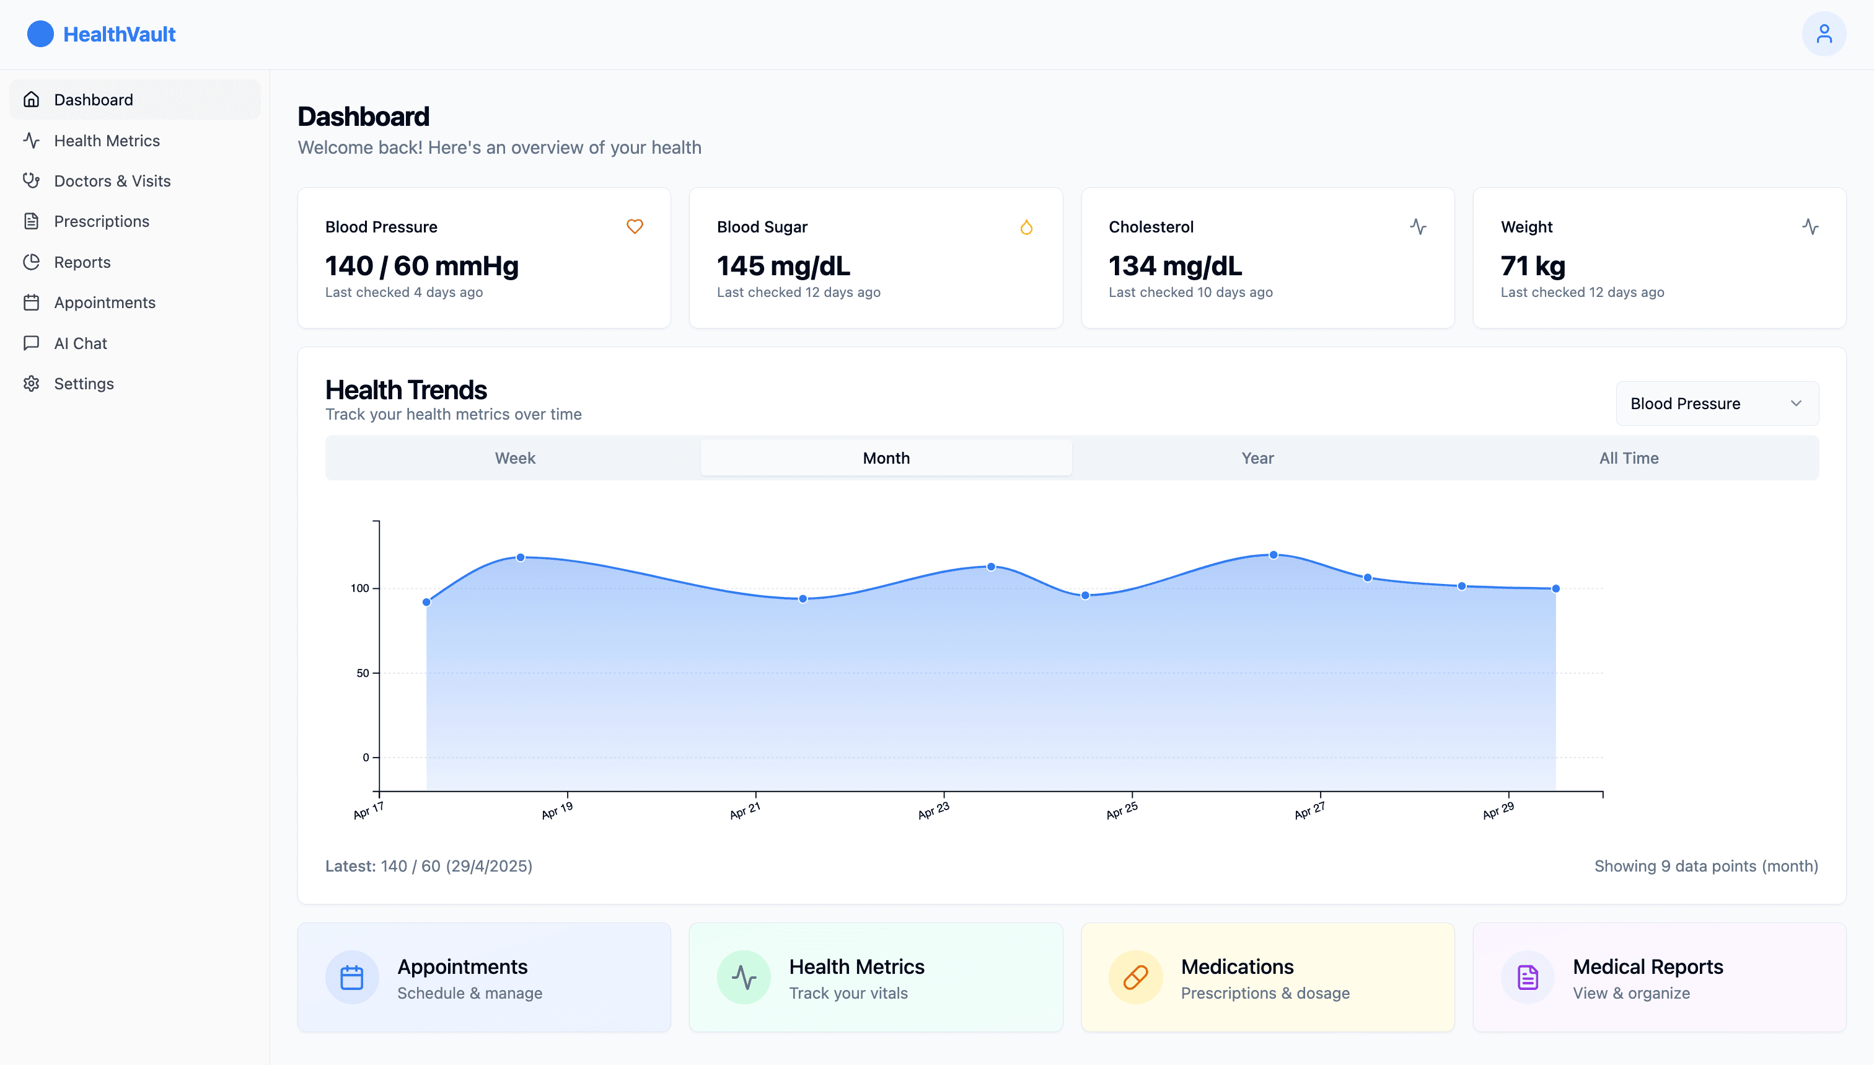
Task: Choose the All Time range tab
Action: pos(1629,458)
